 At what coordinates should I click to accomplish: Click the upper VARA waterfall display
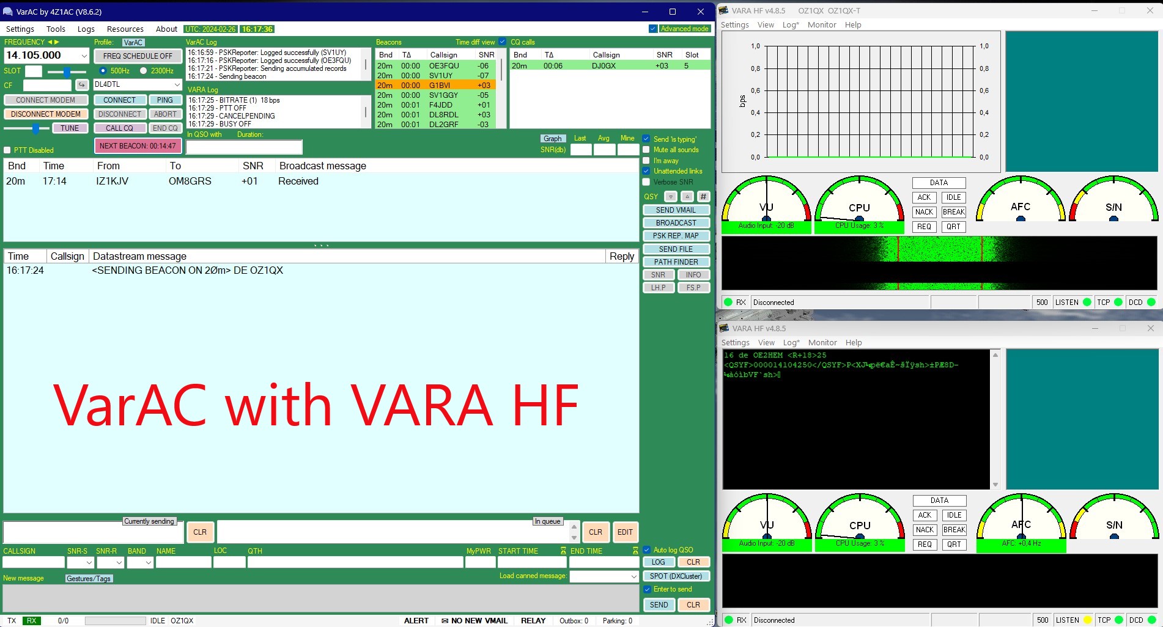point(939,263)
